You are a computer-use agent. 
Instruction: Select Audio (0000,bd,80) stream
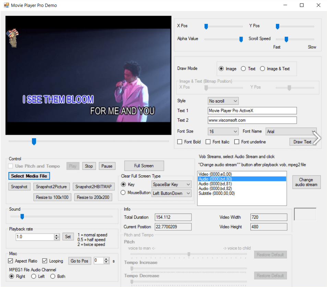click(242, 179)
